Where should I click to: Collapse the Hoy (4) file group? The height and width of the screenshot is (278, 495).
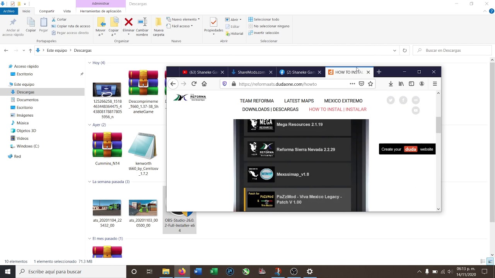click(89, 63)
